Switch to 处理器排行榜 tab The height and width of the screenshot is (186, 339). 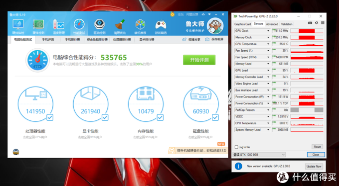(122, 39)
